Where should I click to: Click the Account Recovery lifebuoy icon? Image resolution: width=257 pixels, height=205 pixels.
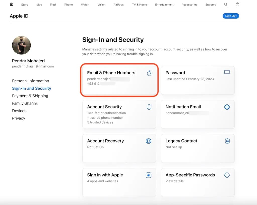pyautogui.click(x=149, y=141)
